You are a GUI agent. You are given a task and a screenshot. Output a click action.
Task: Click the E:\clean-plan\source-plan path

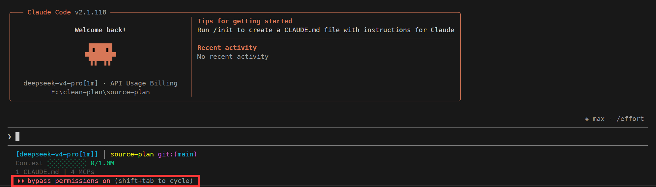point(100,92)
